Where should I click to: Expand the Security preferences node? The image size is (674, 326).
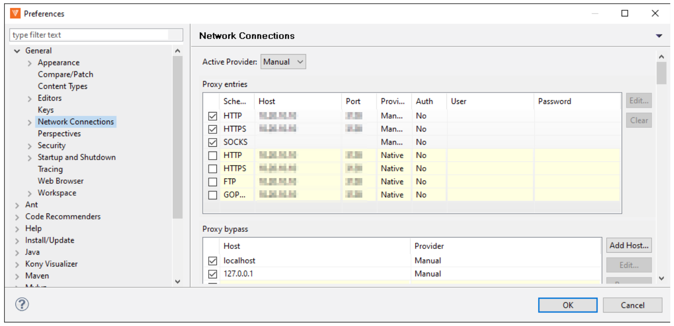29,146
